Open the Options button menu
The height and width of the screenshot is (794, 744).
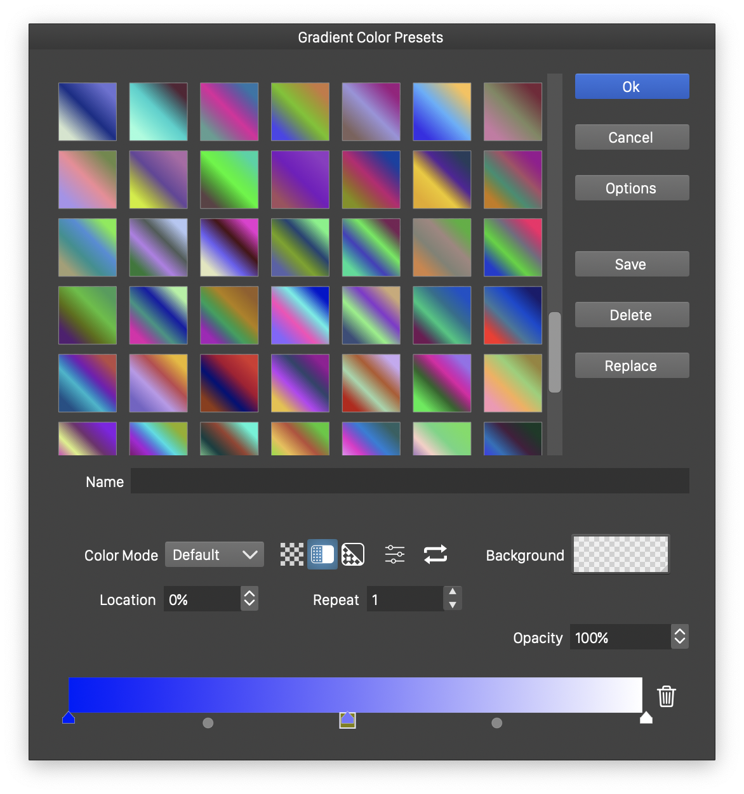[632, 188]
